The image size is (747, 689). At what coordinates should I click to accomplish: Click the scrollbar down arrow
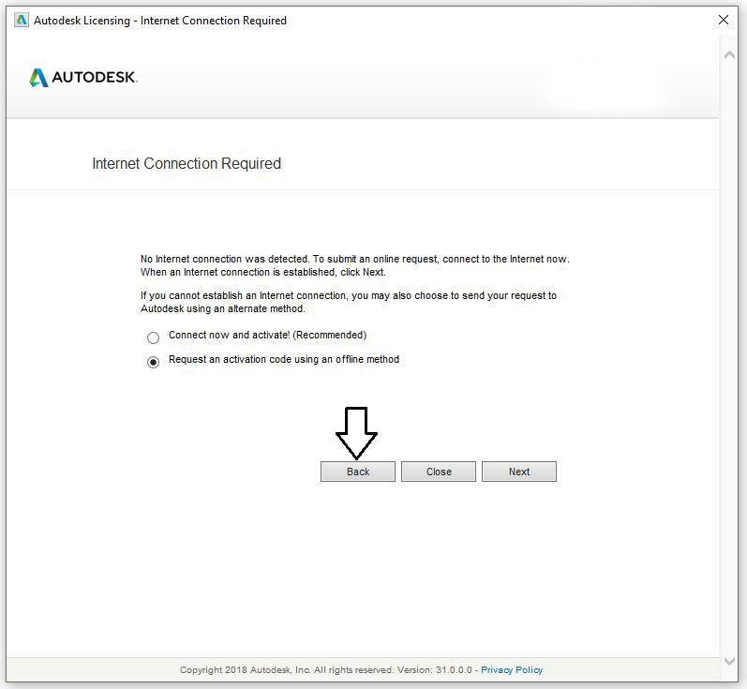pyautogui.click(x=729, y=661)
